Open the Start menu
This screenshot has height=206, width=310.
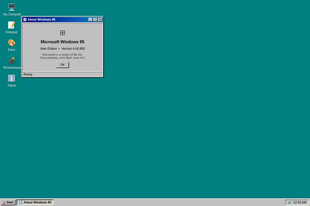(x=8, y=203)
